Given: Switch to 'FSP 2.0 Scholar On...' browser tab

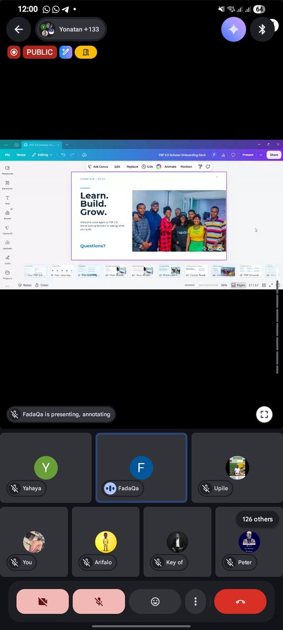Looking at the screenshot, I should point(41,144).
